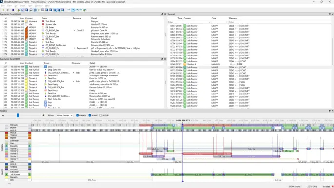334x188 pixels.
Task: Select the Stop Echo Job event row
Action: pos(82,70)
